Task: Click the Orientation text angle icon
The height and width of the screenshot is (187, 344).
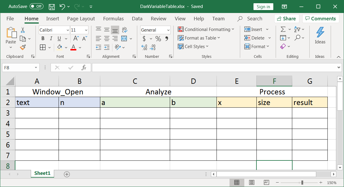Action: [x=118, y=47]
